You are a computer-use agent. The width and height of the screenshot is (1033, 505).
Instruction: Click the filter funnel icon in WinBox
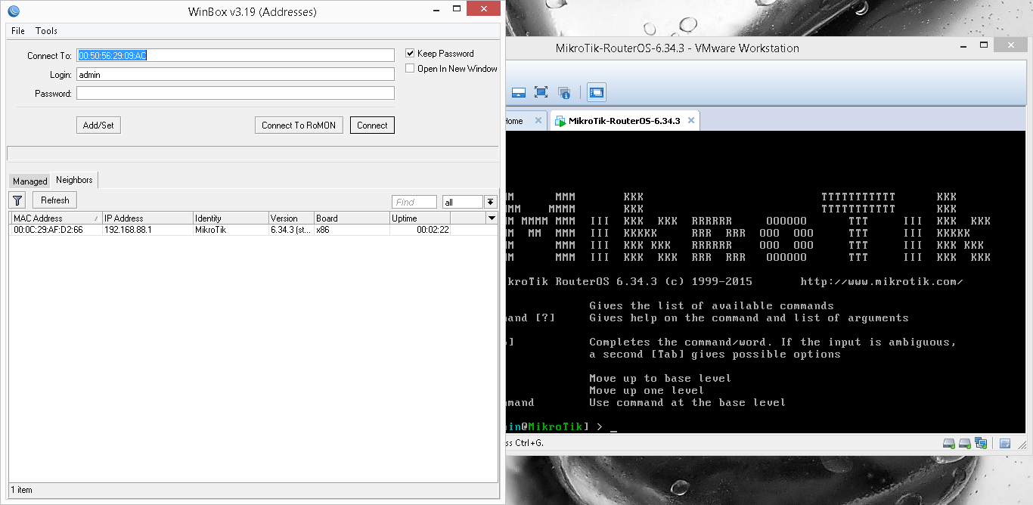pyautogui.click(x=18, y=200)
